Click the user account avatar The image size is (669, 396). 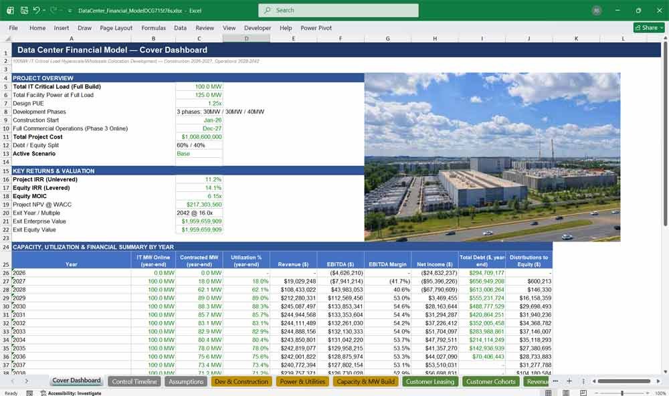coord(597,11)
